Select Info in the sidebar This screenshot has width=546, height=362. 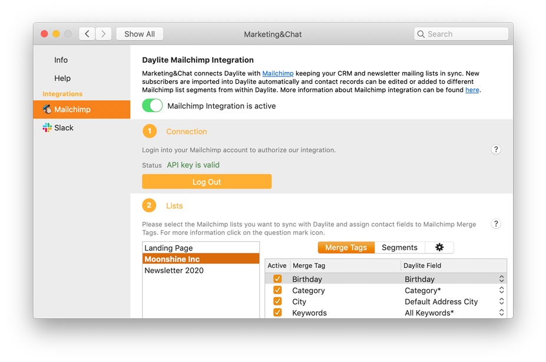click(61, 60)
